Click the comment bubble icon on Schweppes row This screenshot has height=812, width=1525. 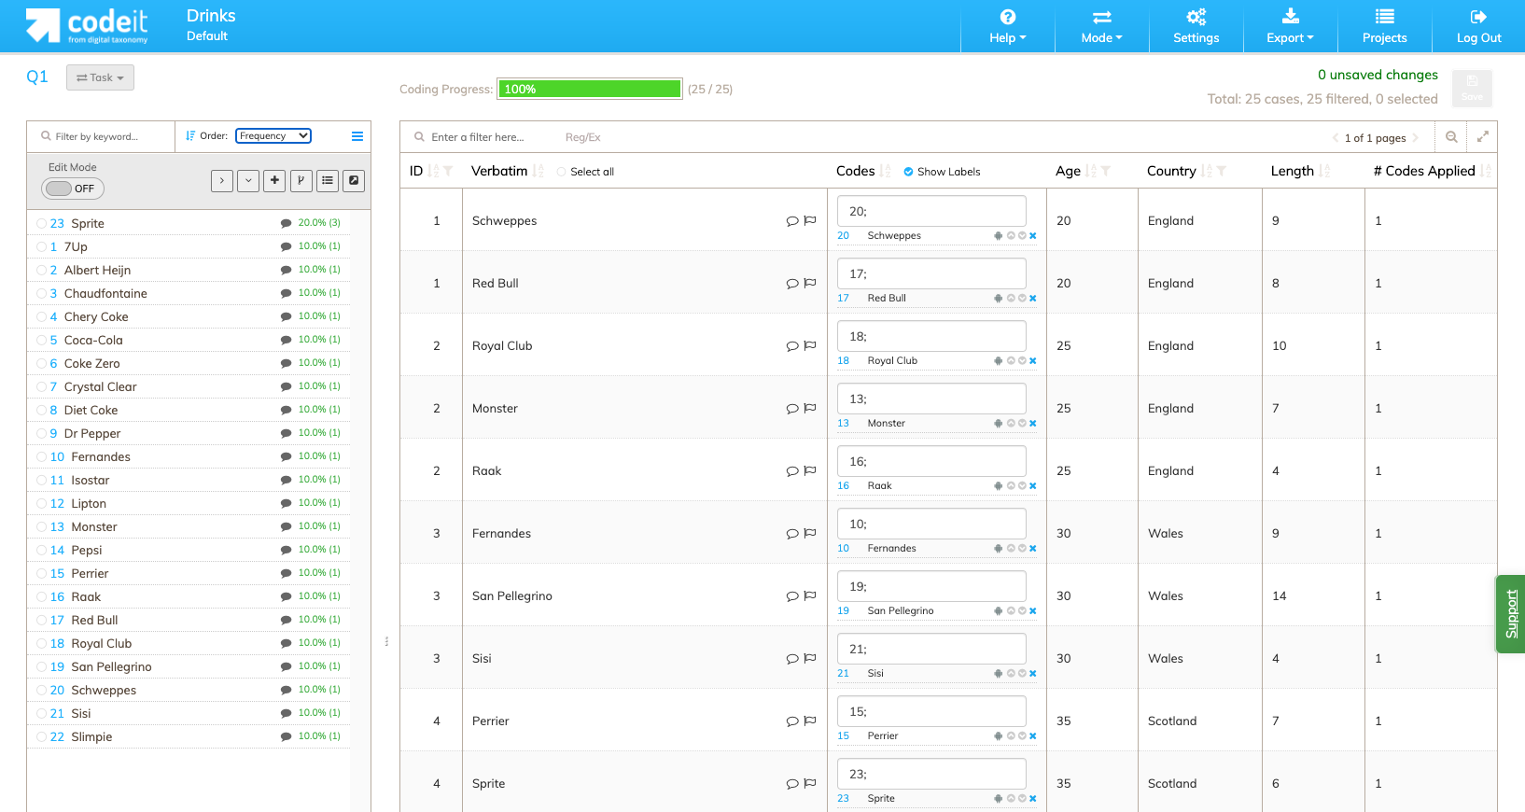point(792,221)
